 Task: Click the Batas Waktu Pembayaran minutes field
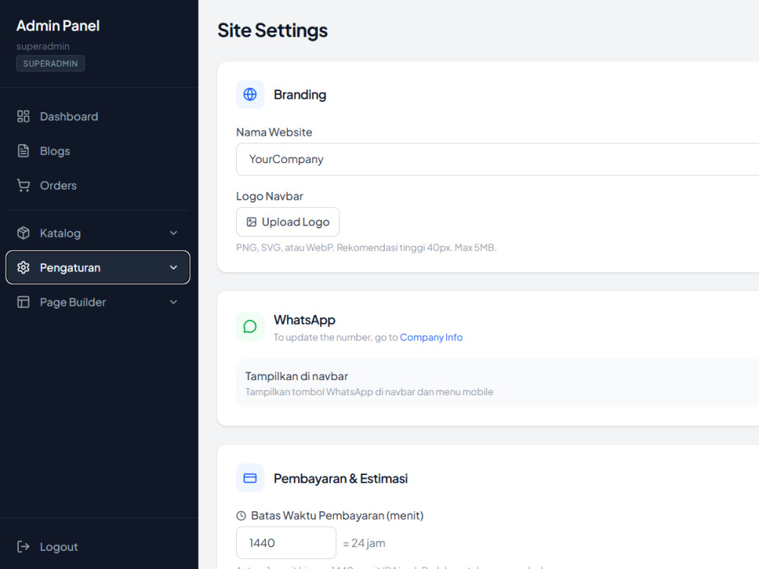[286, 543]
